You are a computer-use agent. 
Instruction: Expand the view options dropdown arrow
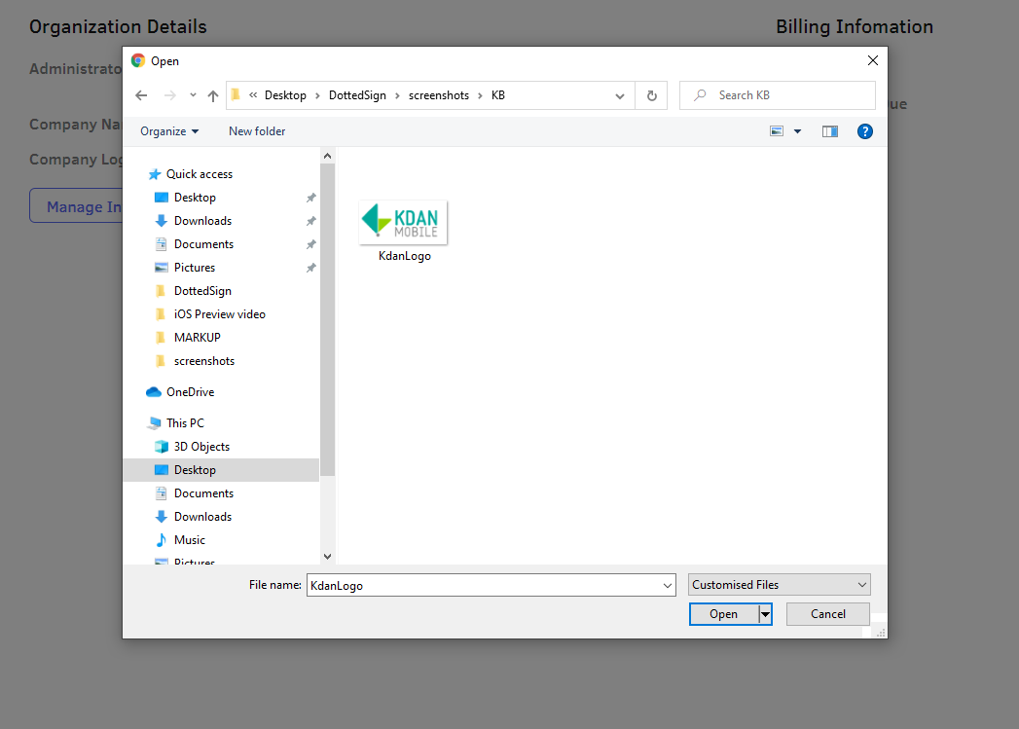click(x=797, y=131)
